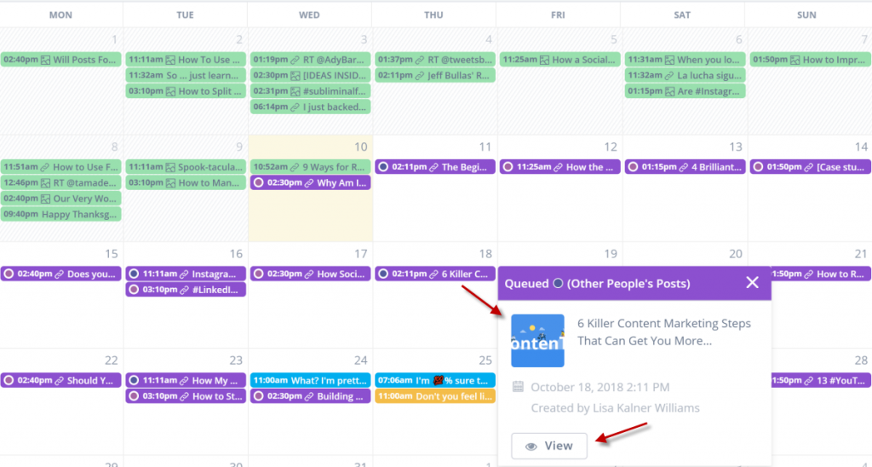Open the orange "Don't you feel li..." post
This screenshot has width=872, height=467.
click(x=434, y=396)
